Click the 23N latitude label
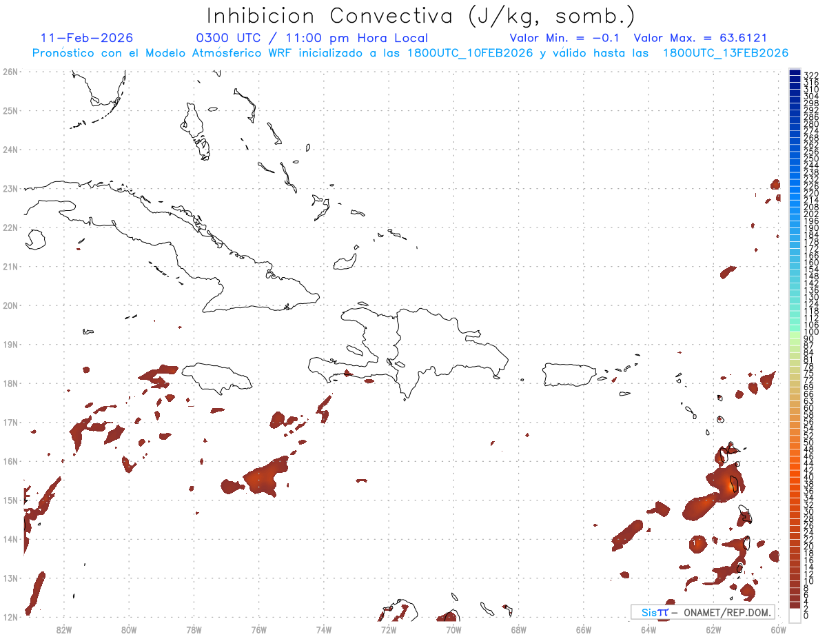Screen dimensions: 827x639 pos(10,188)
